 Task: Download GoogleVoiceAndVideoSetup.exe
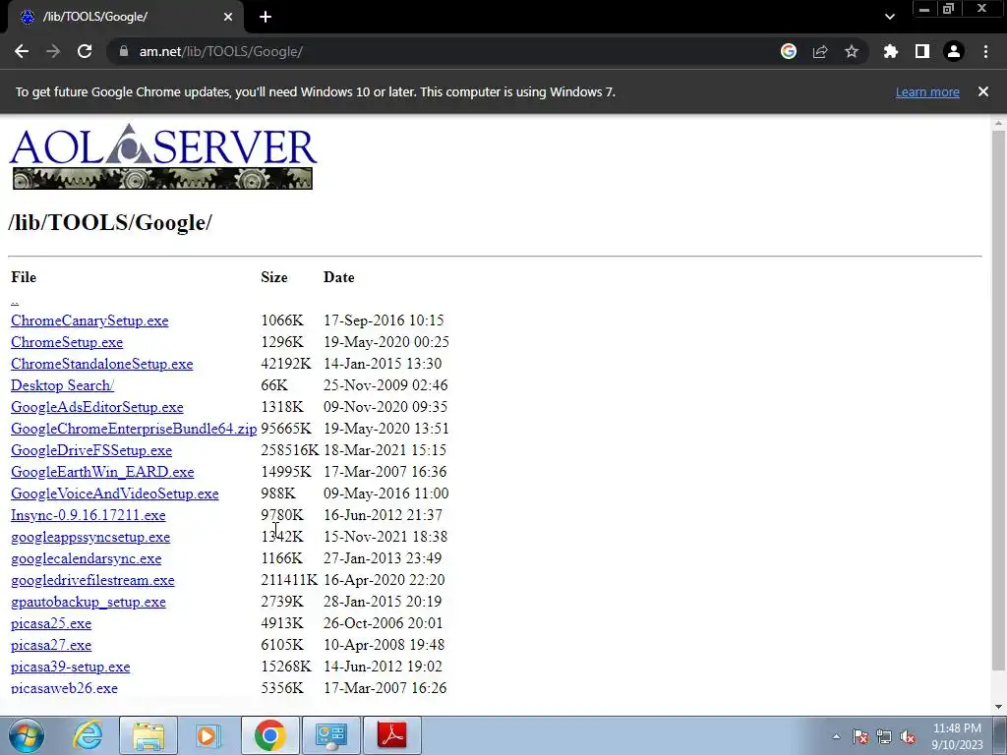pyautogui.click(x=114, y=494)
